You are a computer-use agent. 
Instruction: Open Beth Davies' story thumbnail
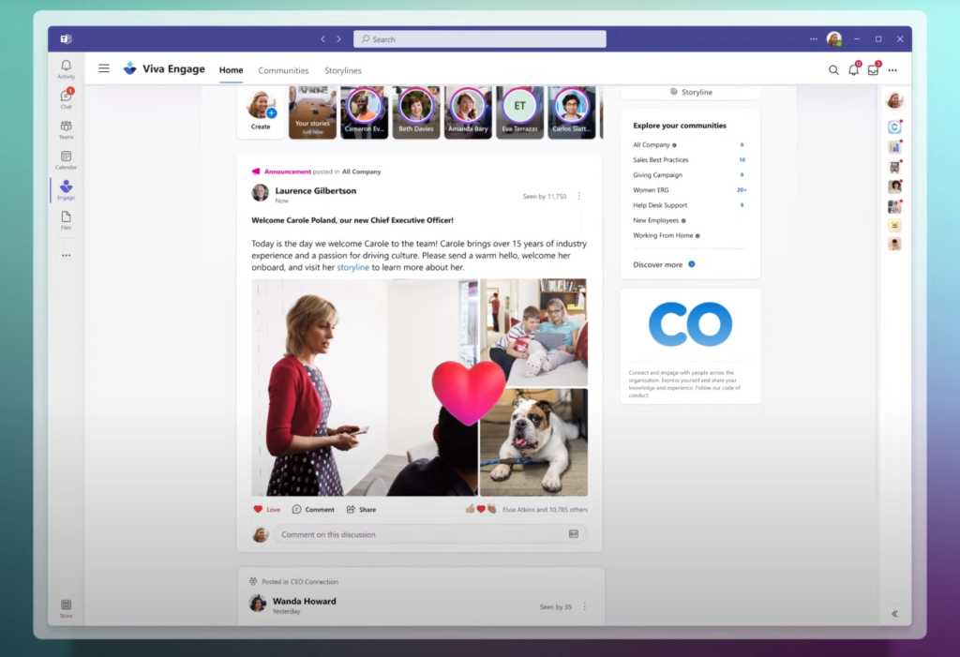pos(415,112)
